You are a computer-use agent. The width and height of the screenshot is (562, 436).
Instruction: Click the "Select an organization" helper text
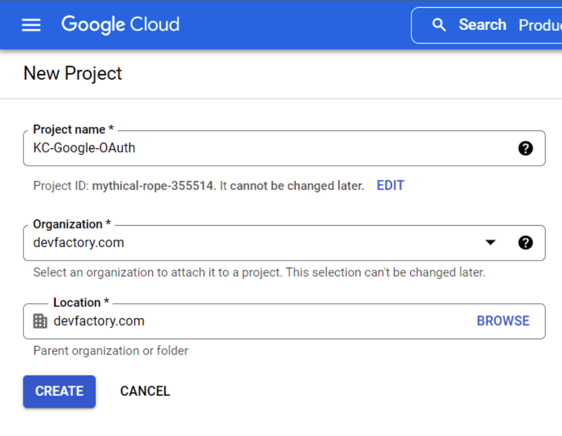pos(259,272)
